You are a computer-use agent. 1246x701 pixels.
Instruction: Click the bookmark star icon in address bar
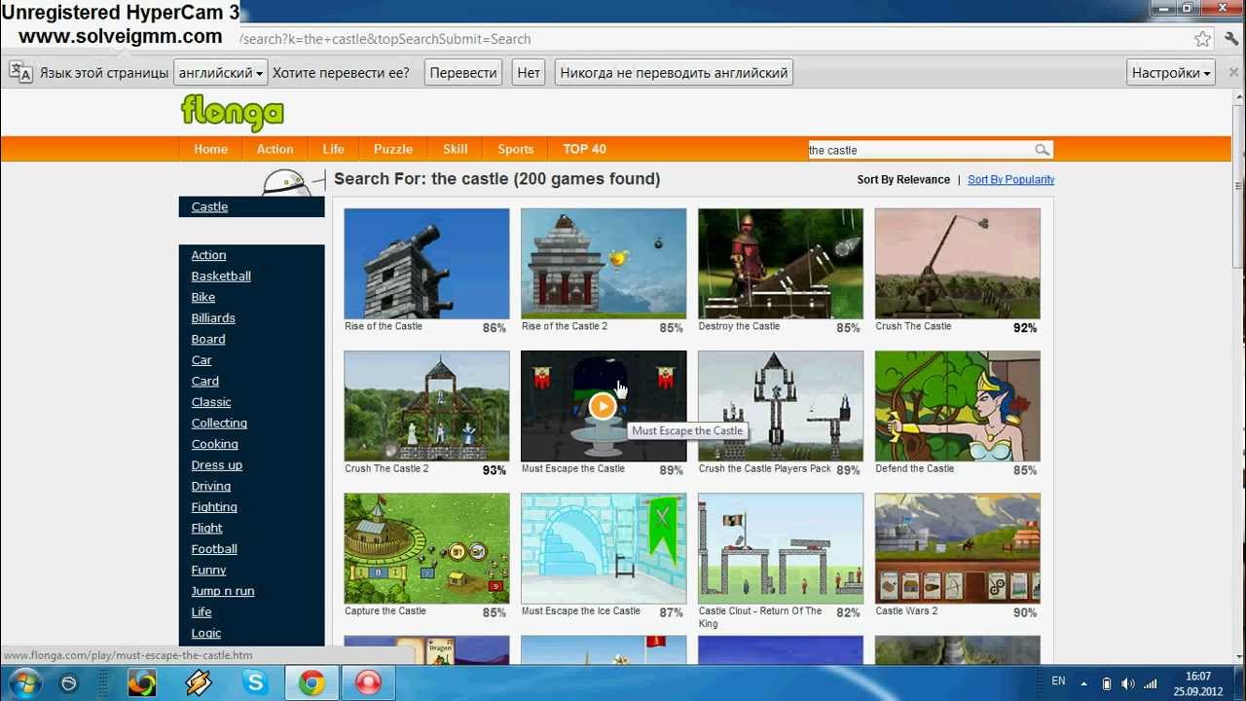[1203, 39]
